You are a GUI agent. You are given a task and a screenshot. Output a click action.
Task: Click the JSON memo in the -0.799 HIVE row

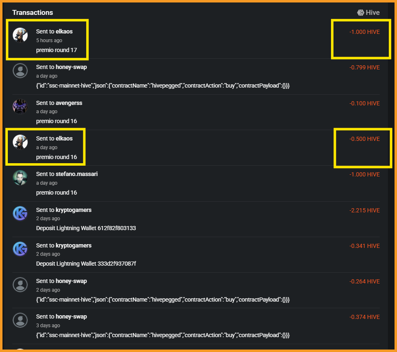pos(163,86)
